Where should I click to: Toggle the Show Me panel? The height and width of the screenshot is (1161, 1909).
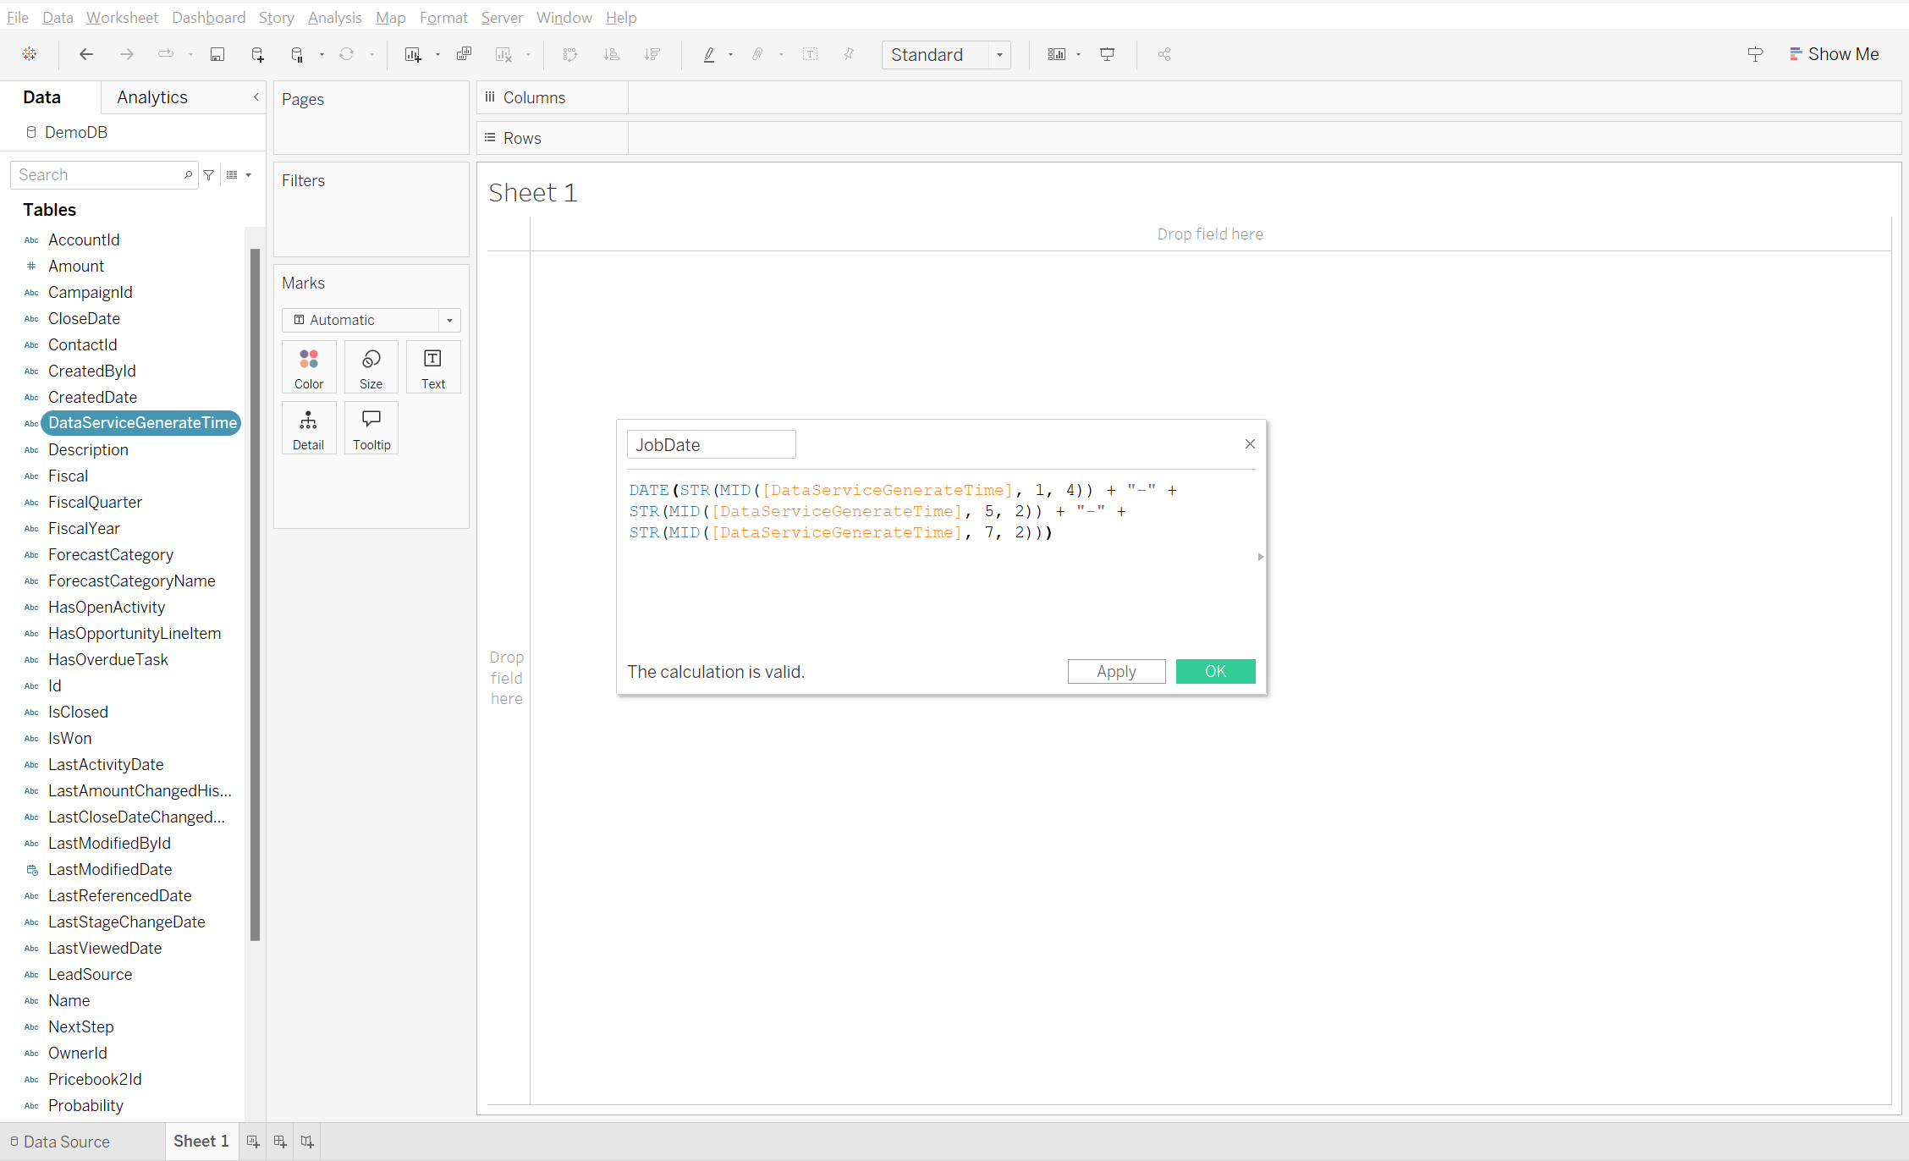tap(1835, 55)
